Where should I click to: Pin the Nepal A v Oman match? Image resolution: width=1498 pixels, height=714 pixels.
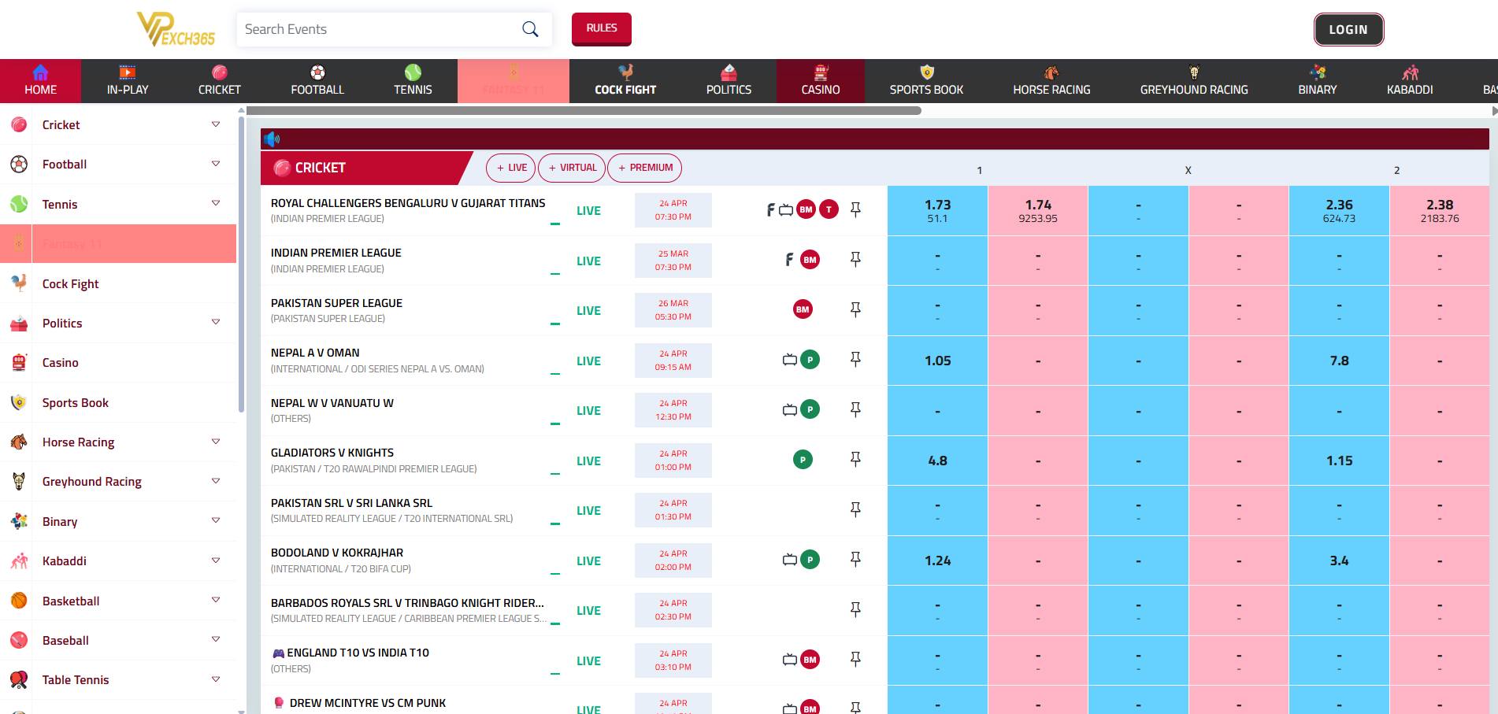coord(855,360)
